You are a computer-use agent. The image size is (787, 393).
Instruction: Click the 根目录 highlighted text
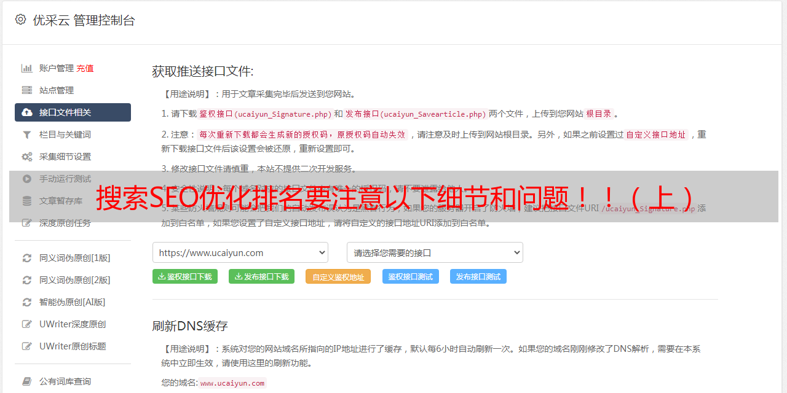tap(599, 114)
